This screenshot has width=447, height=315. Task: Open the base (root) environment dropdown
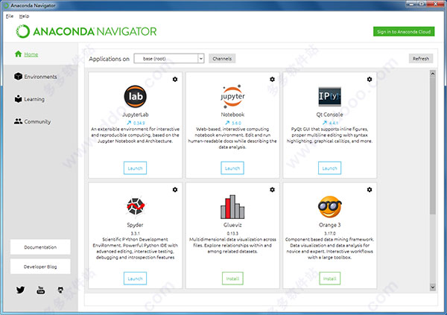169,58
